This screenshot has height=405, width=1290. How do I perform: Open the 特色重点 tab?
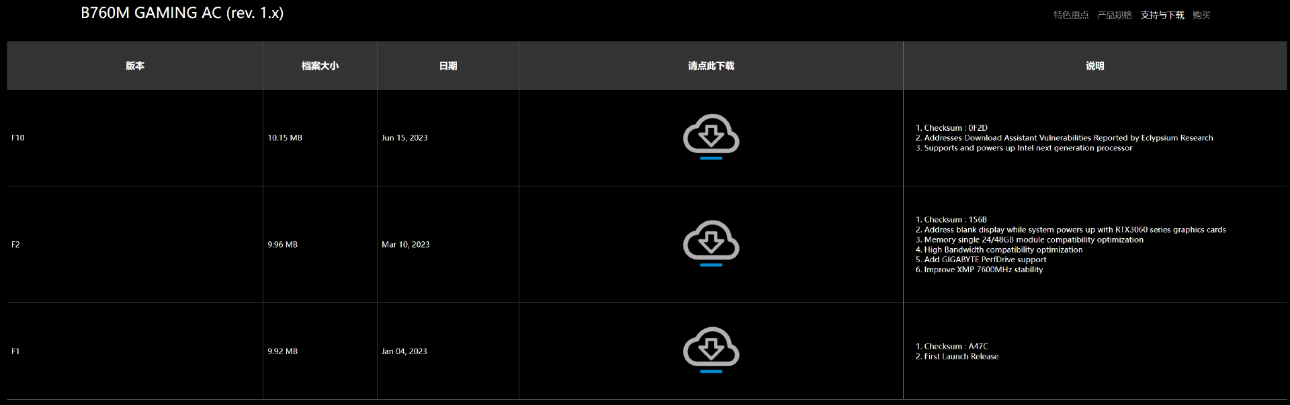[x=1071, y=15]
